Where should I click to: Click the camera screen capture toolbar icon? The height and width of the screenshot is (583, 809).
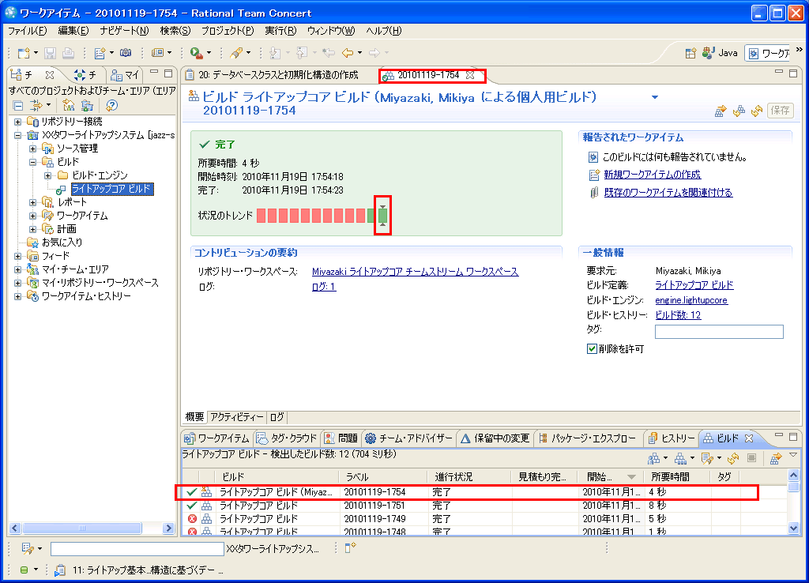(126, 53)
